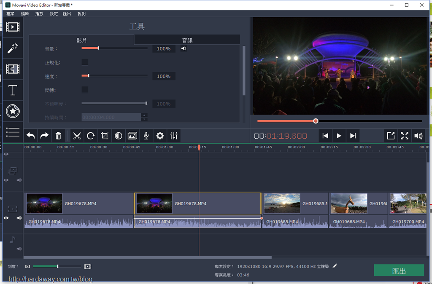This screenshot has width=432, height=284.
Task: Switch to the 影片 tab
Action: tap(81, 40)
